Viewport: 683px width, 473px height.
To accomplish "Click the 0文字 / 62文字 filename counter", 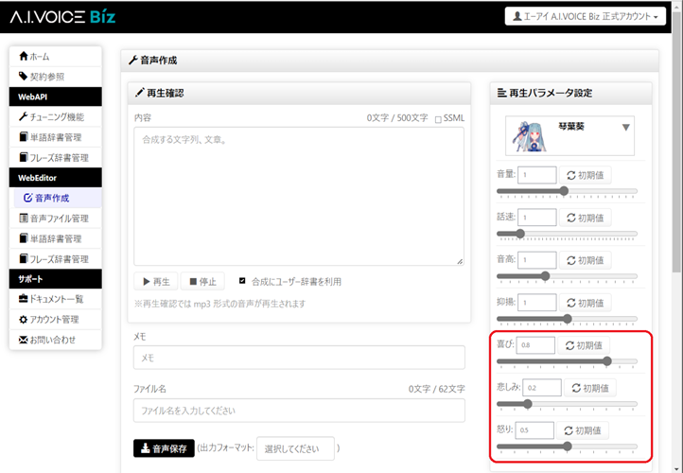I will [x=436, y=389].
